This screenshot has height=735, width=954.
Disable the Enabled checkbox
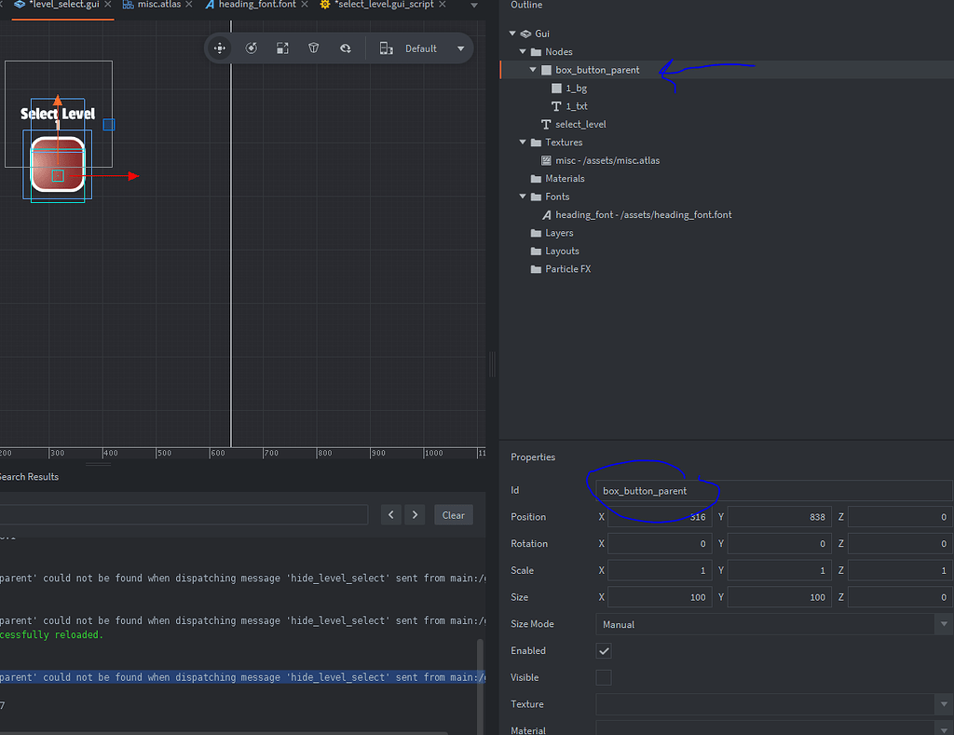point(603,650)
